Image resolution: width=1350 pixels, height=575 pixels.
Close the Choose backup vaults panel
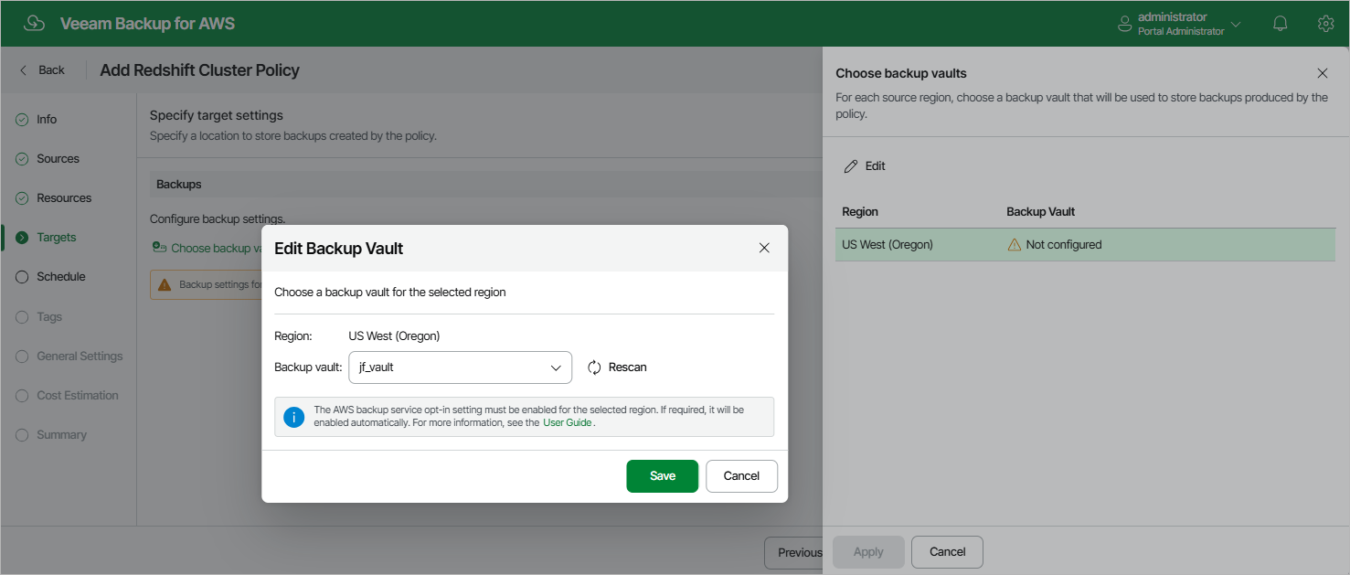[x=1322, y=73]
